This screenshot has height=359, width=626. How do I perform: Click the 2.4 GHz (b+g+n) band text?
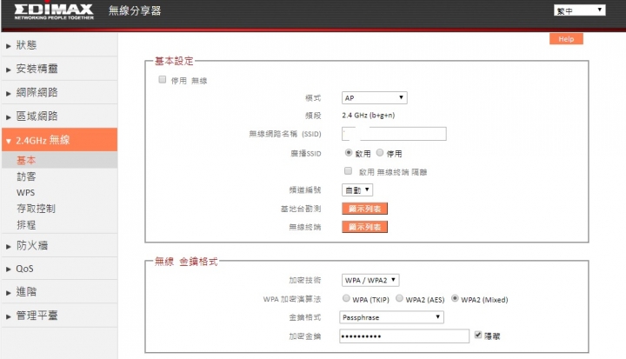368,116
